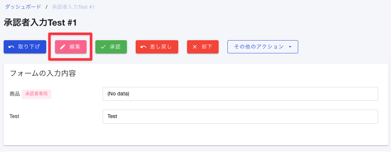The width and height of the screenshot is (391, 152).
Task: Click the return arrow icon on 差し戻し
Action: coord(143,47)
